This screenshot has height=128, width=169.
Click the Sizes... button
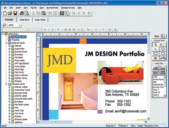[160, 36]
